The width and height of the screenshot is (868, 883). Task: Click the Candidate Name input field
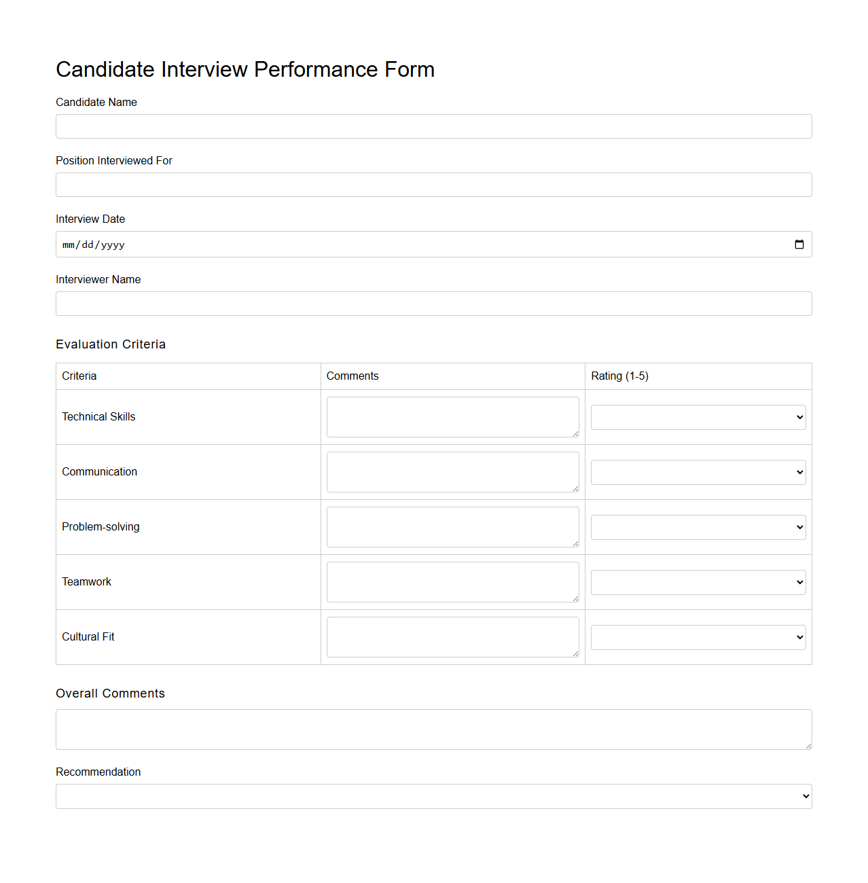[x=433, y=126]
